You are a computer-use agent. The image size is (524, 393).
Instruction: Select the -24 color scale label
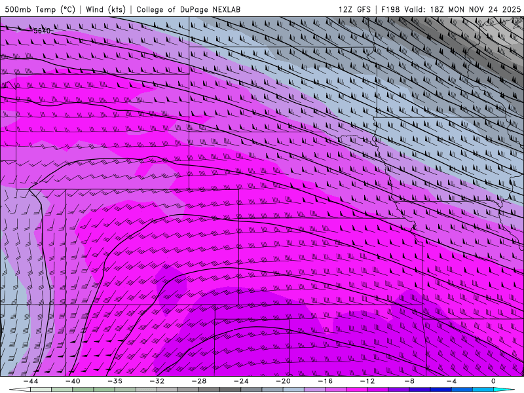pyautogui.click(x=241, y=381)
